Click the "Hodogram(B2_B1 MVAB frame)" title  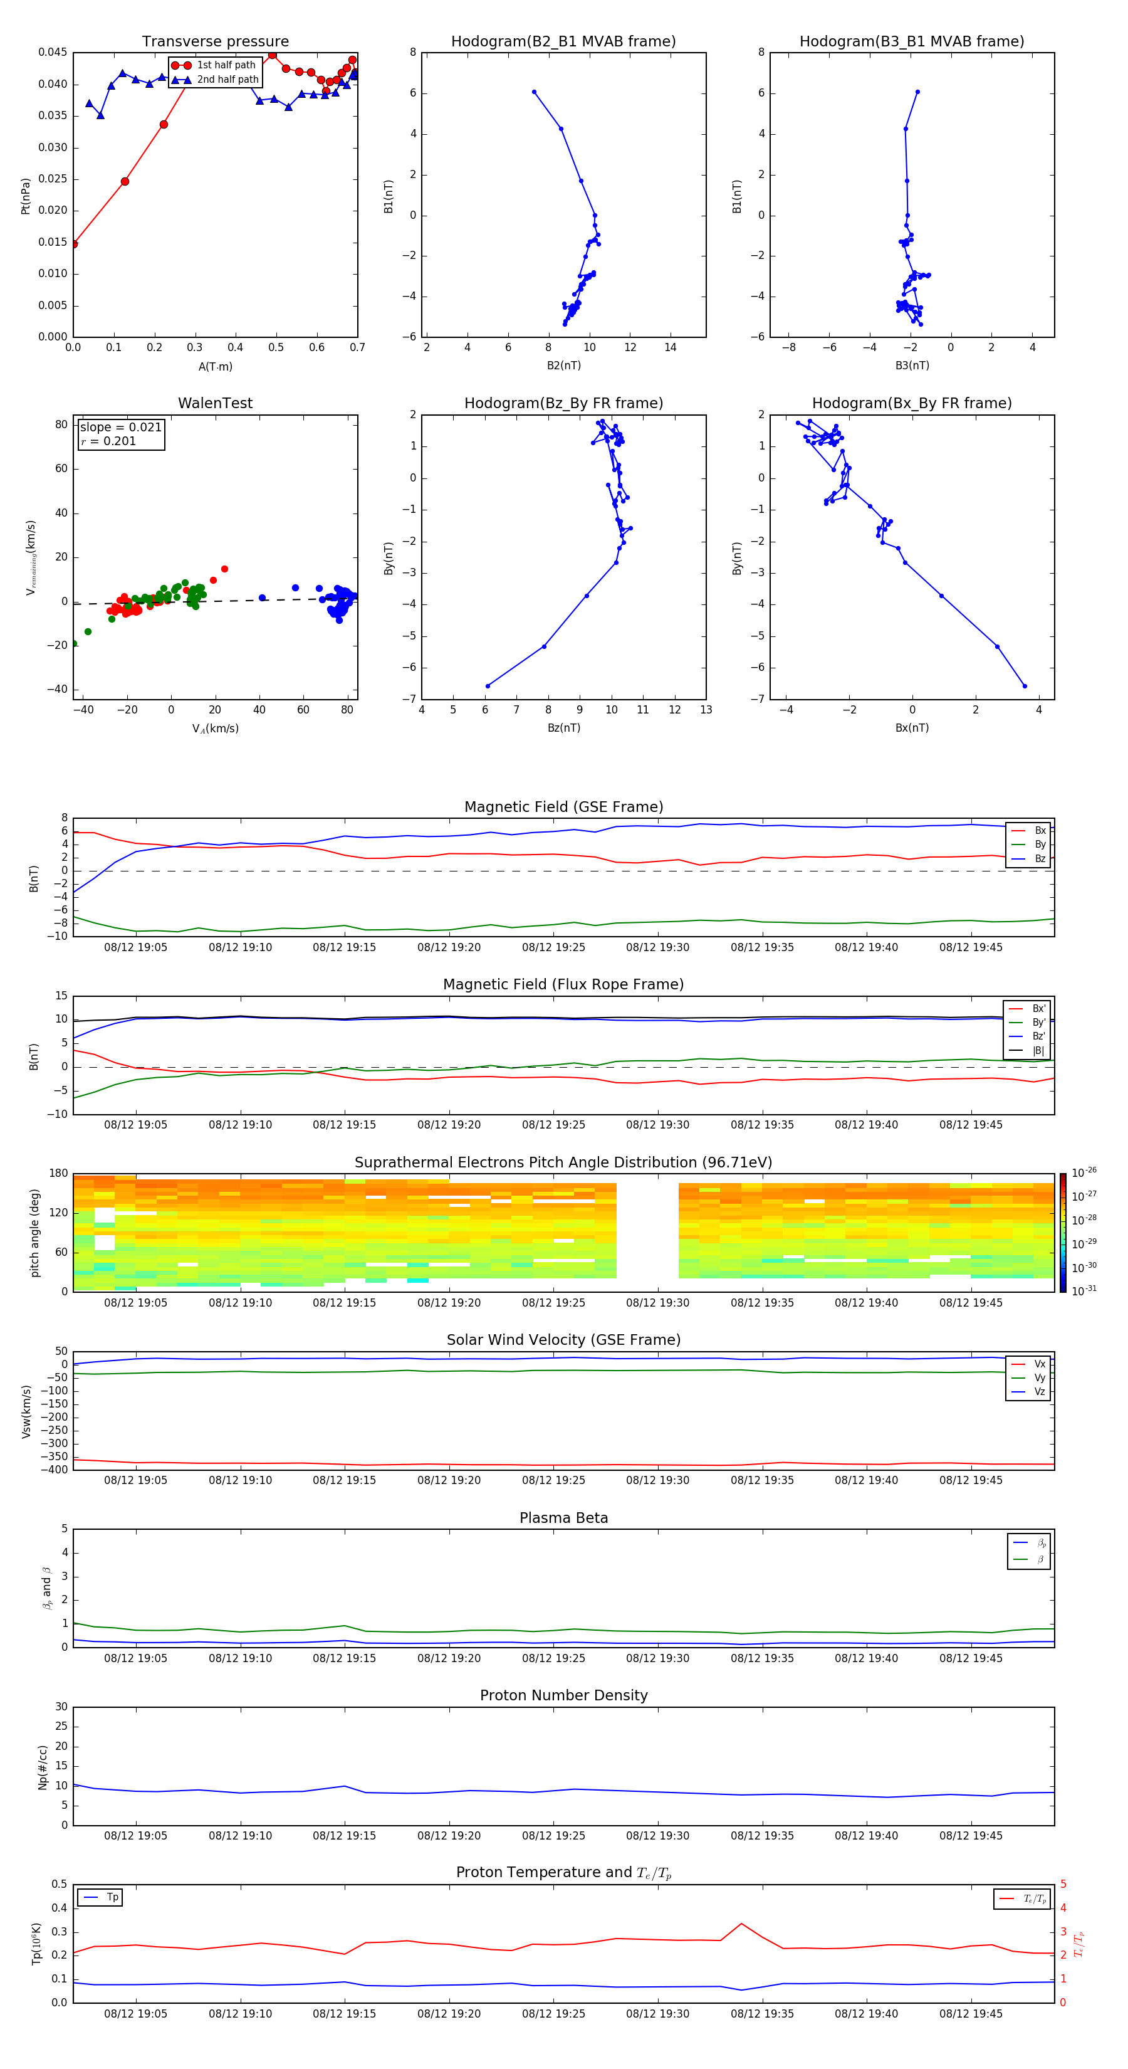point(563,41)
